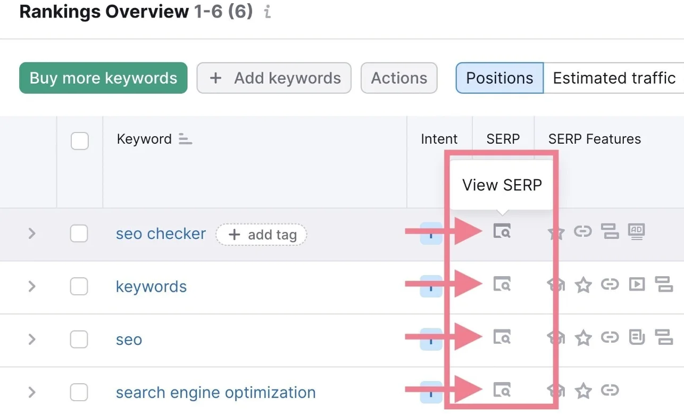Click star reviews icon in keywords row
684x414 pixels.
[x=583, y=285]
